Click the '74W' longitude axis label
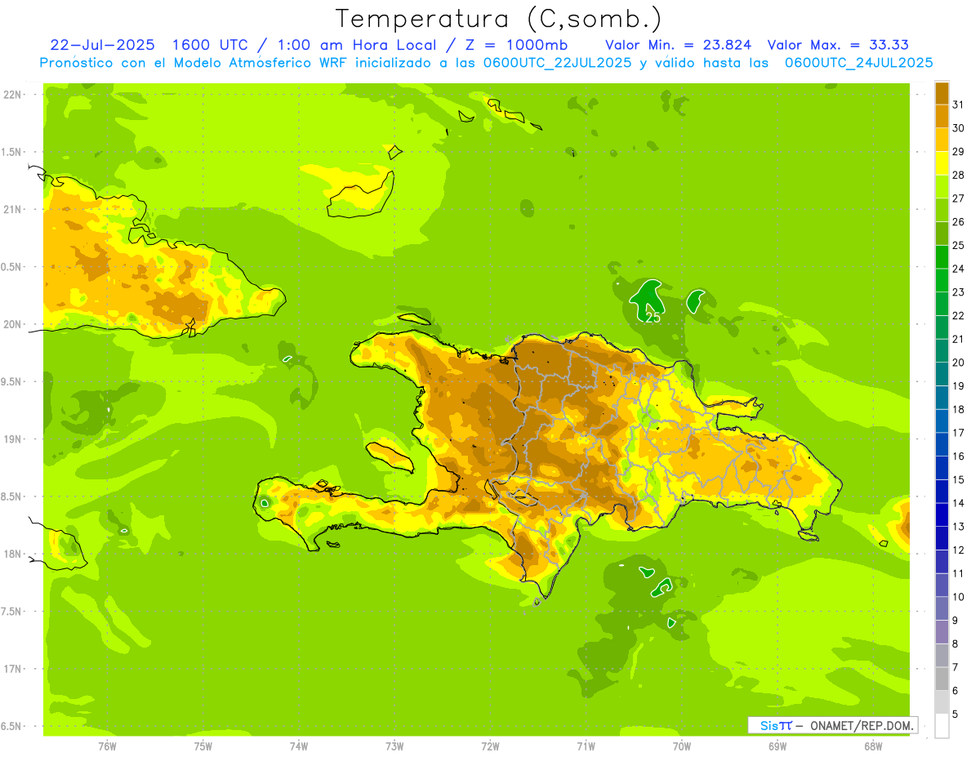This screenshot has width=980, height=757. point(299,746)
